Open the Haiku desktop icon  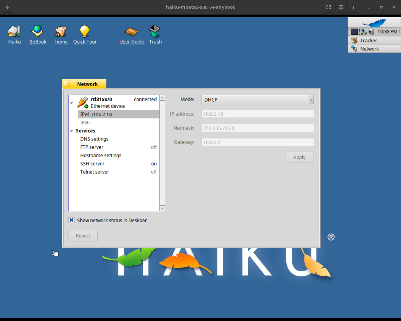tap(14, 31)
